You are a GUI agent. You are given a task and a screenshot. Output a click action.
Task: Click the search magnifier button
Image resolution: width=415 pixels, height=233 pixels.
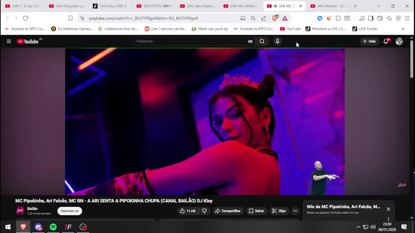click(262, 41)
